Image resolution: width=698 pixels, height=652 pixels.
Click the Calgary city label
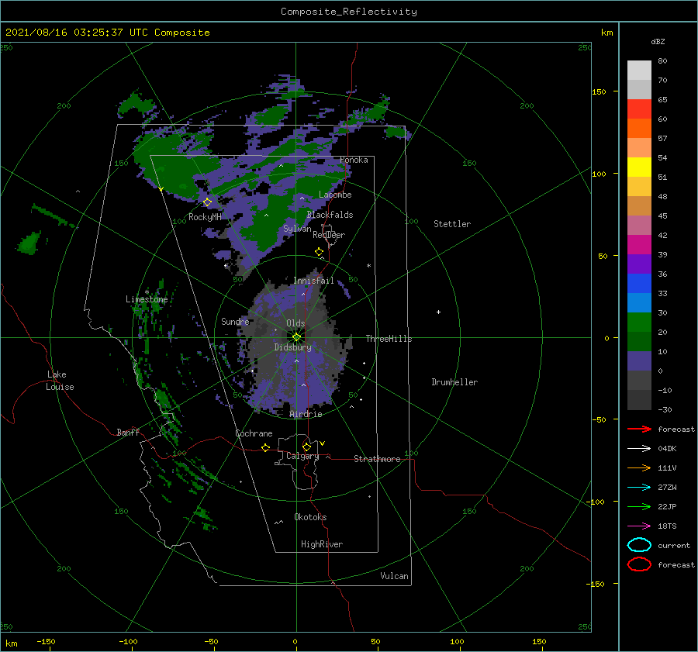pyautogui.click(x=302, y=456)
